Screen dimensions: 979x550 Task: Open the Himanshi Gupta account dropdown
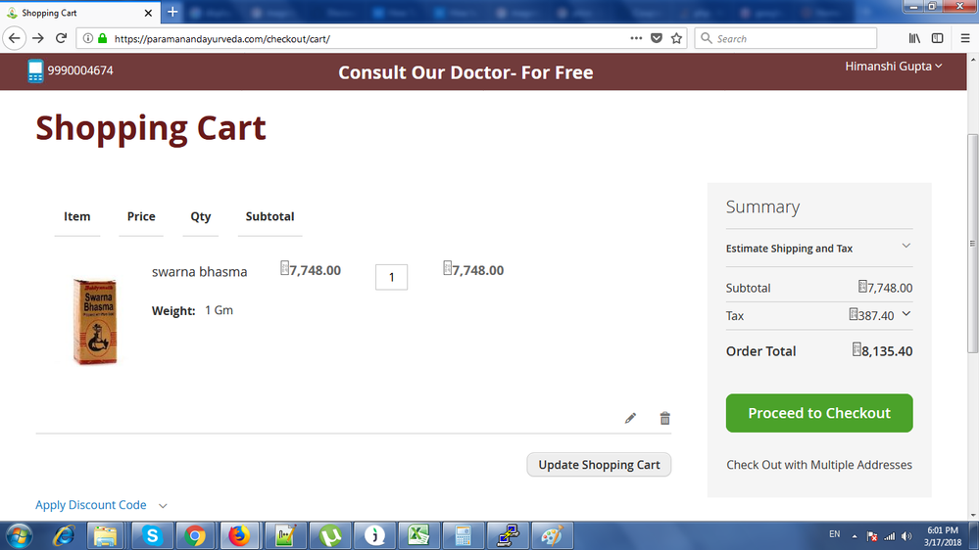click(x=894, y=66)
